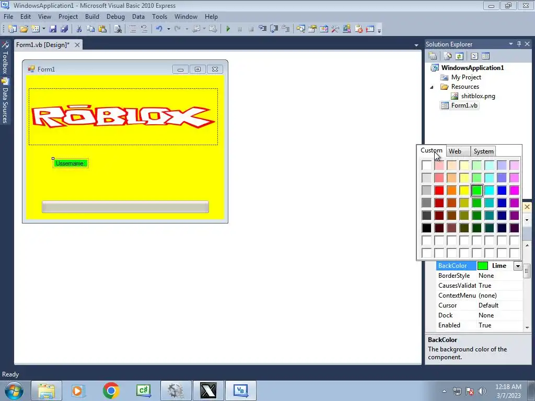This screenshot has width=535, height=401.
Task: Click the Copy toolbar icon
Action: point(90,29)
